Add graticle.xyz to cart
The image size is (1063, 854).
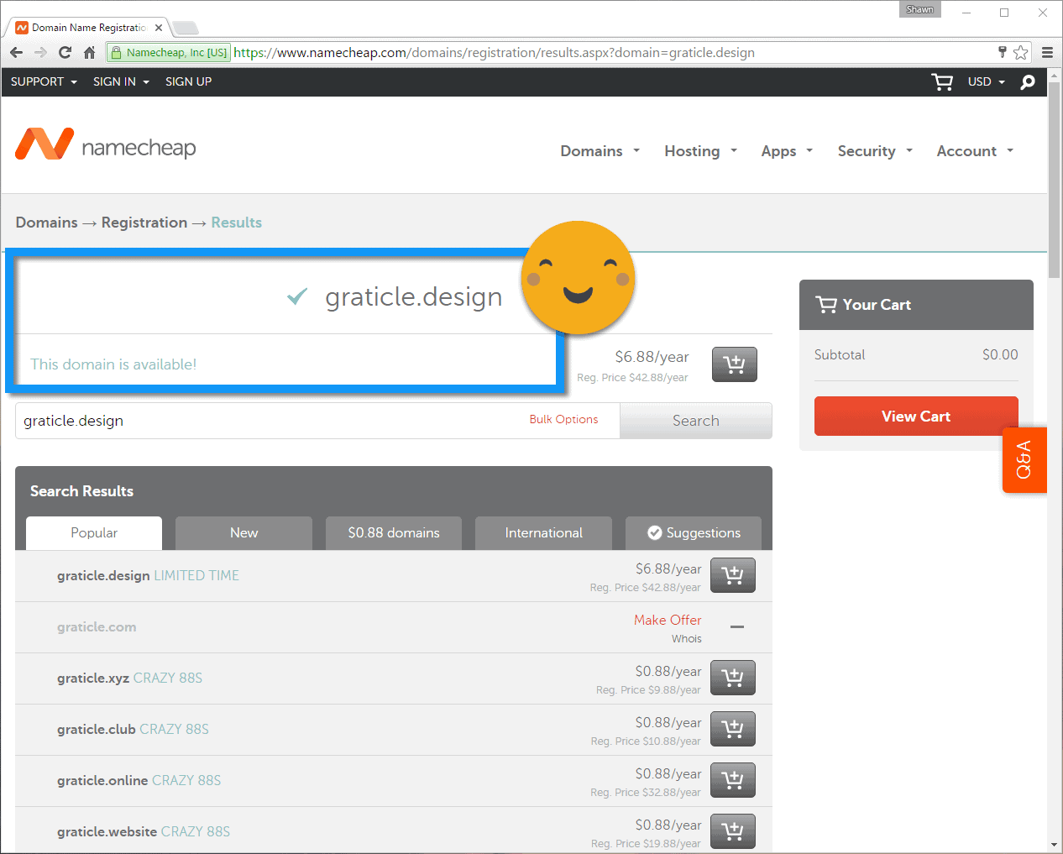733,678
